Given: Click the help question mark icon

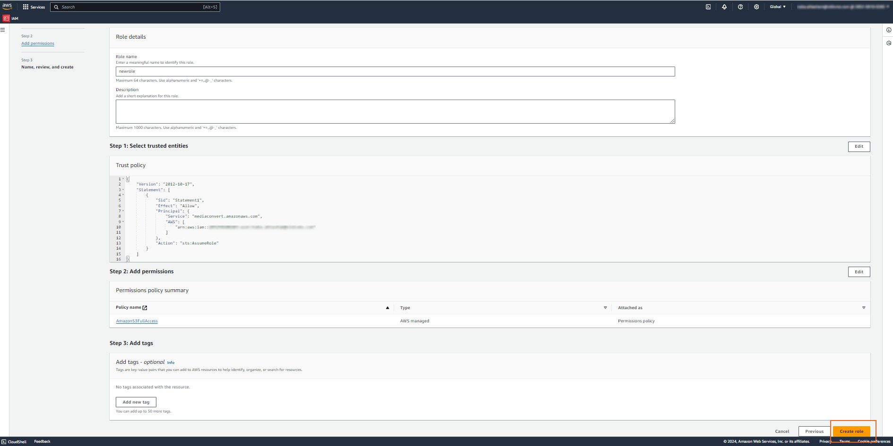Looking at the screenshot, I should click(740, 7).
